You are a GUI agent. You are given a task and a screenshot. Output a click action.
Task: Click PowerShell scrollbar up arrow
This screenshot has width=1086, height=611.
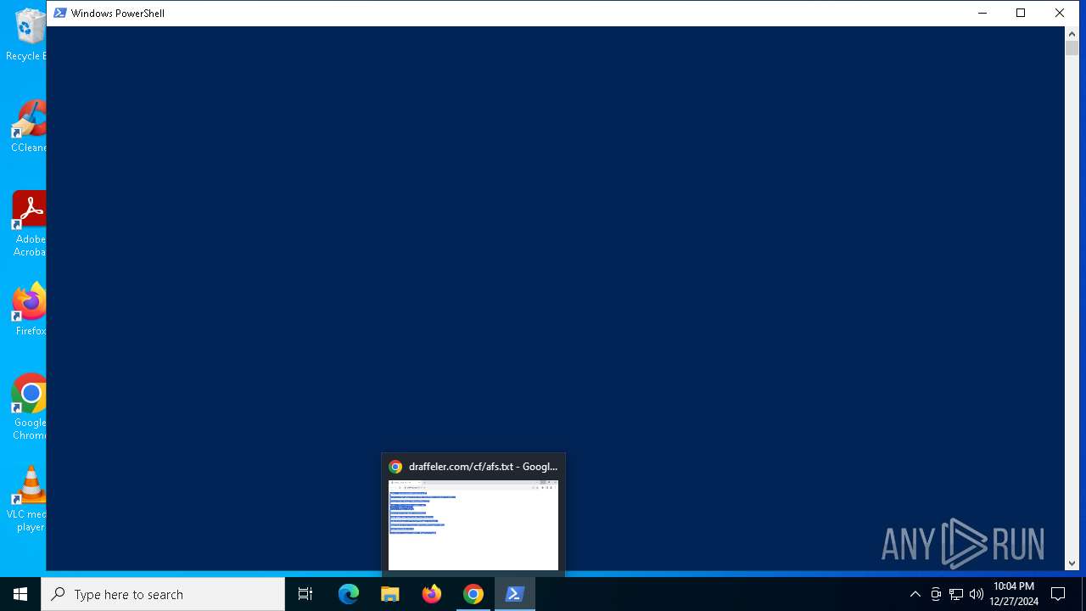click(1072, 34)
